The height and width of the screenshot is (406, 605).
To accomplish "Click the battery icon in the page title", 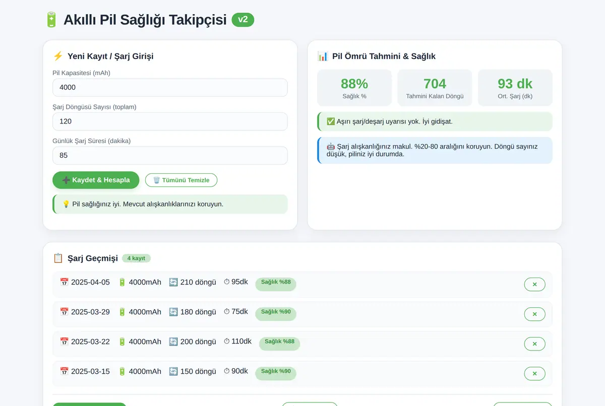I will [51, 20].
